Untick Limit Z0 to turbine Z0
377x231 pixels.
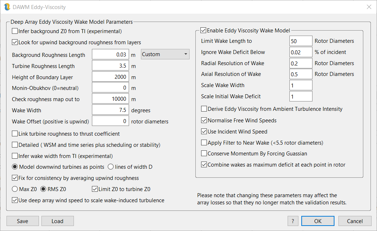coord(95,189)
